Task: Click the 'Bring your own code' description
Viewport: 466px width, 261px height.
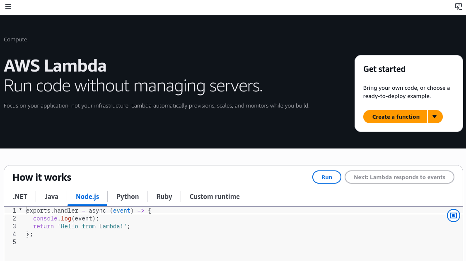Action: (x=406, y=92)
